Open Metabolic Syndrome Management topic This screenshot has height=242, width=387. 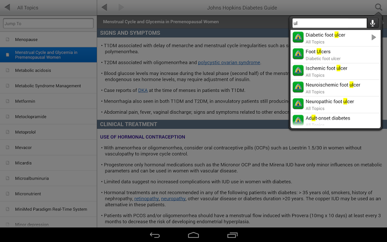[48, 86]
